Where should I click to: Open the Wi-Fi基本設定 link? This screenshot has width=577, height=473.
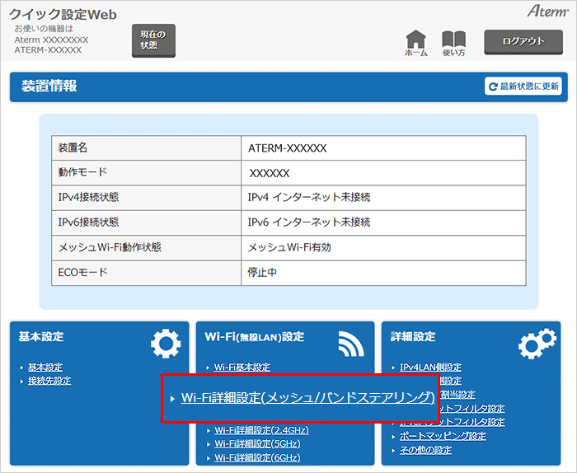tap(242, 368)
